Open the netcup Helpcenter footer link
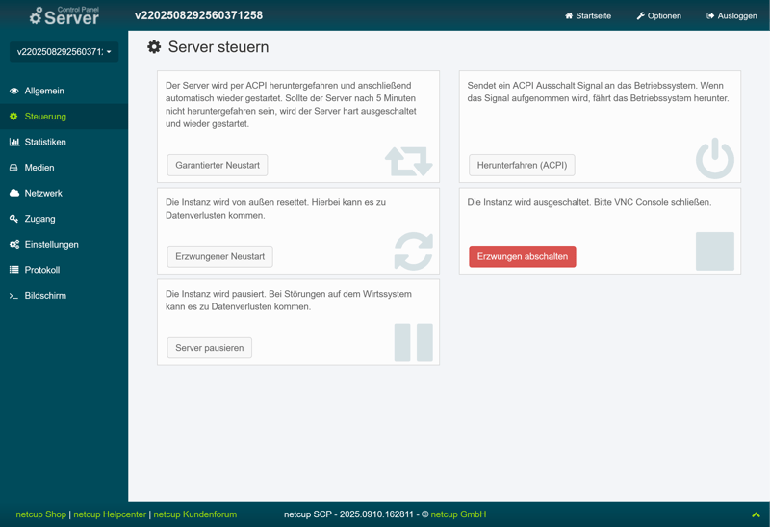The image size is (770, 527). (x=110, y=514)
